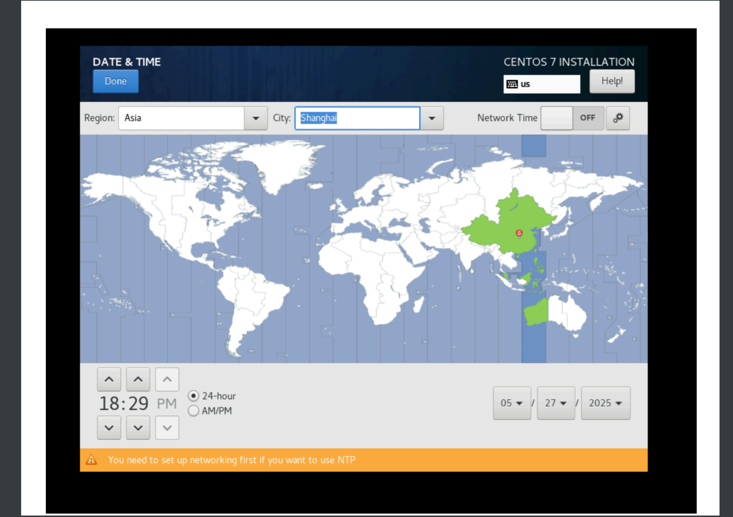Click the Done button

point(116,81)
